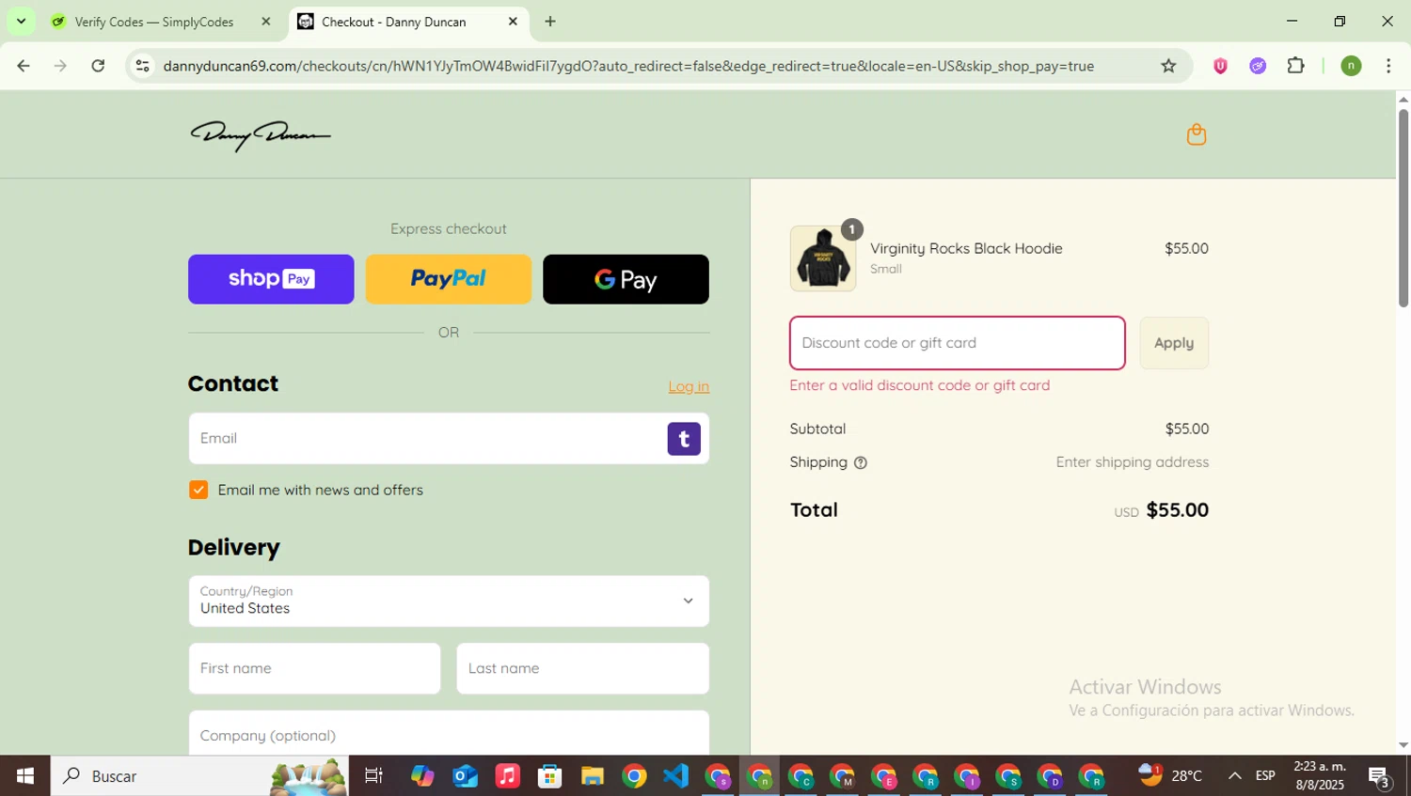Open a new browser tab
The width and height of the screenshot is (1411, 796).
coord(550,22)
